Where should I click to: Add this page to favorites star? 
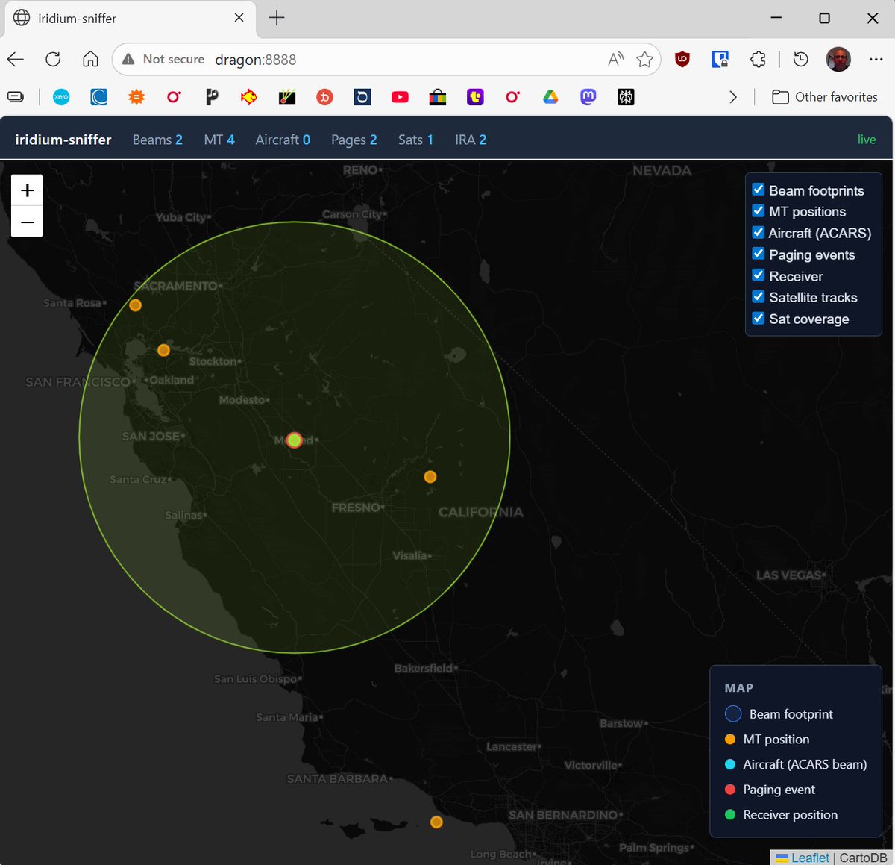click(x=644, y=60)
